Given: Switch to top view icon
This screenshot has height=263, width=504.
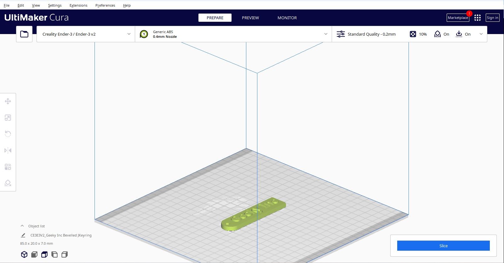Looking at the screenshot, I should coord(44,254).
